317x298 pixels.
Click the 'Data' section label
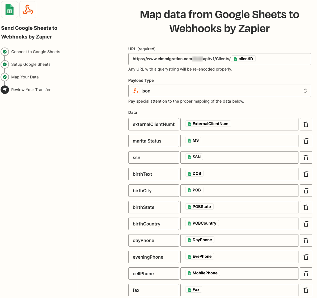pyautogui.click(x=133, y=112)
